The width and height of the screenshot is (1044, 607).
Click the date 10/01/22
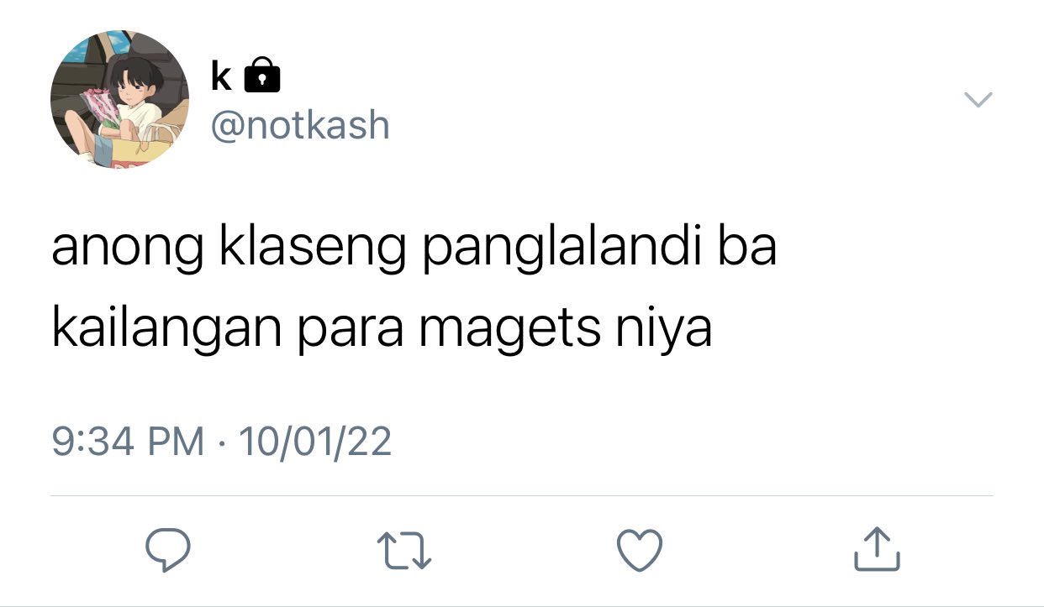point(315,440)
